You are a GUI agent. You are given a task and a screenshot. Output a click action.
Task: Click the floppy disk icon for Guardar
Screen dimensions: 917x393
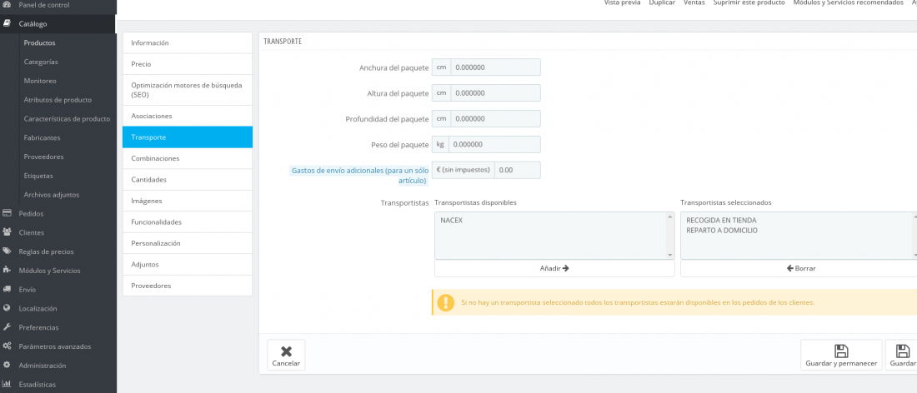(x=902, y=351)
